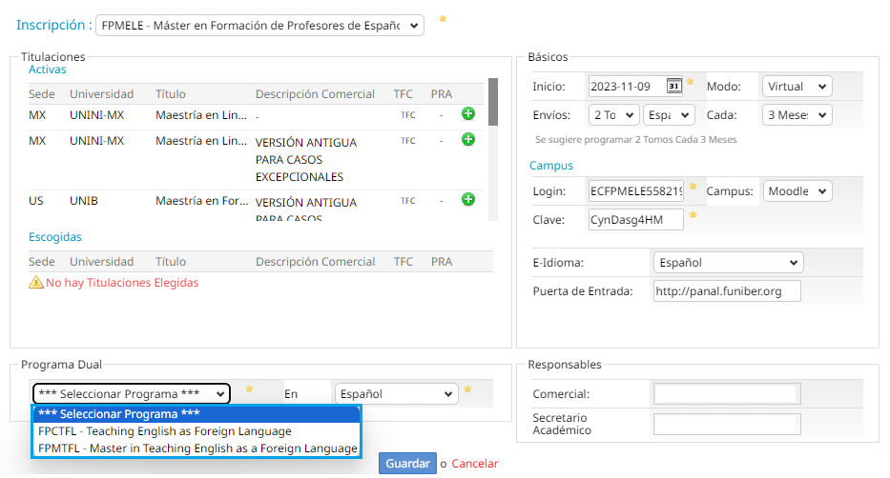890x478 pixels.
Task: Add the UNIB Maestría titulación
Action: (x=467, y=199)
